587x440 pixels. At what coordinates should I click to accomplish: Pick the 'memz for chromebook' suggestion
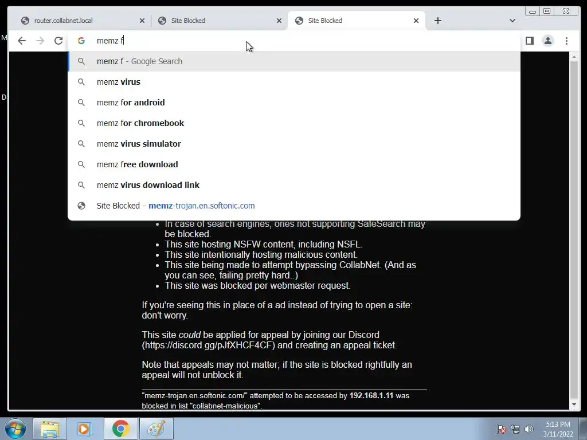click(294, 123)
